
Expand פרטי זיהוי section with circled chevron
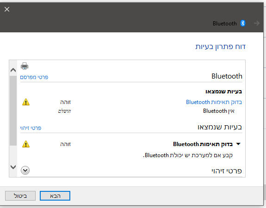(x=25, y=171)
